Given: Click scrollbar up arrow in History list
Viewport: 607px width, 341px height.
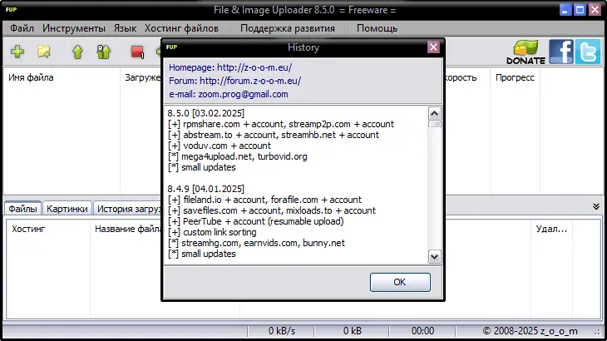Looking at the screenshot, I should click(x=434, y=113).
